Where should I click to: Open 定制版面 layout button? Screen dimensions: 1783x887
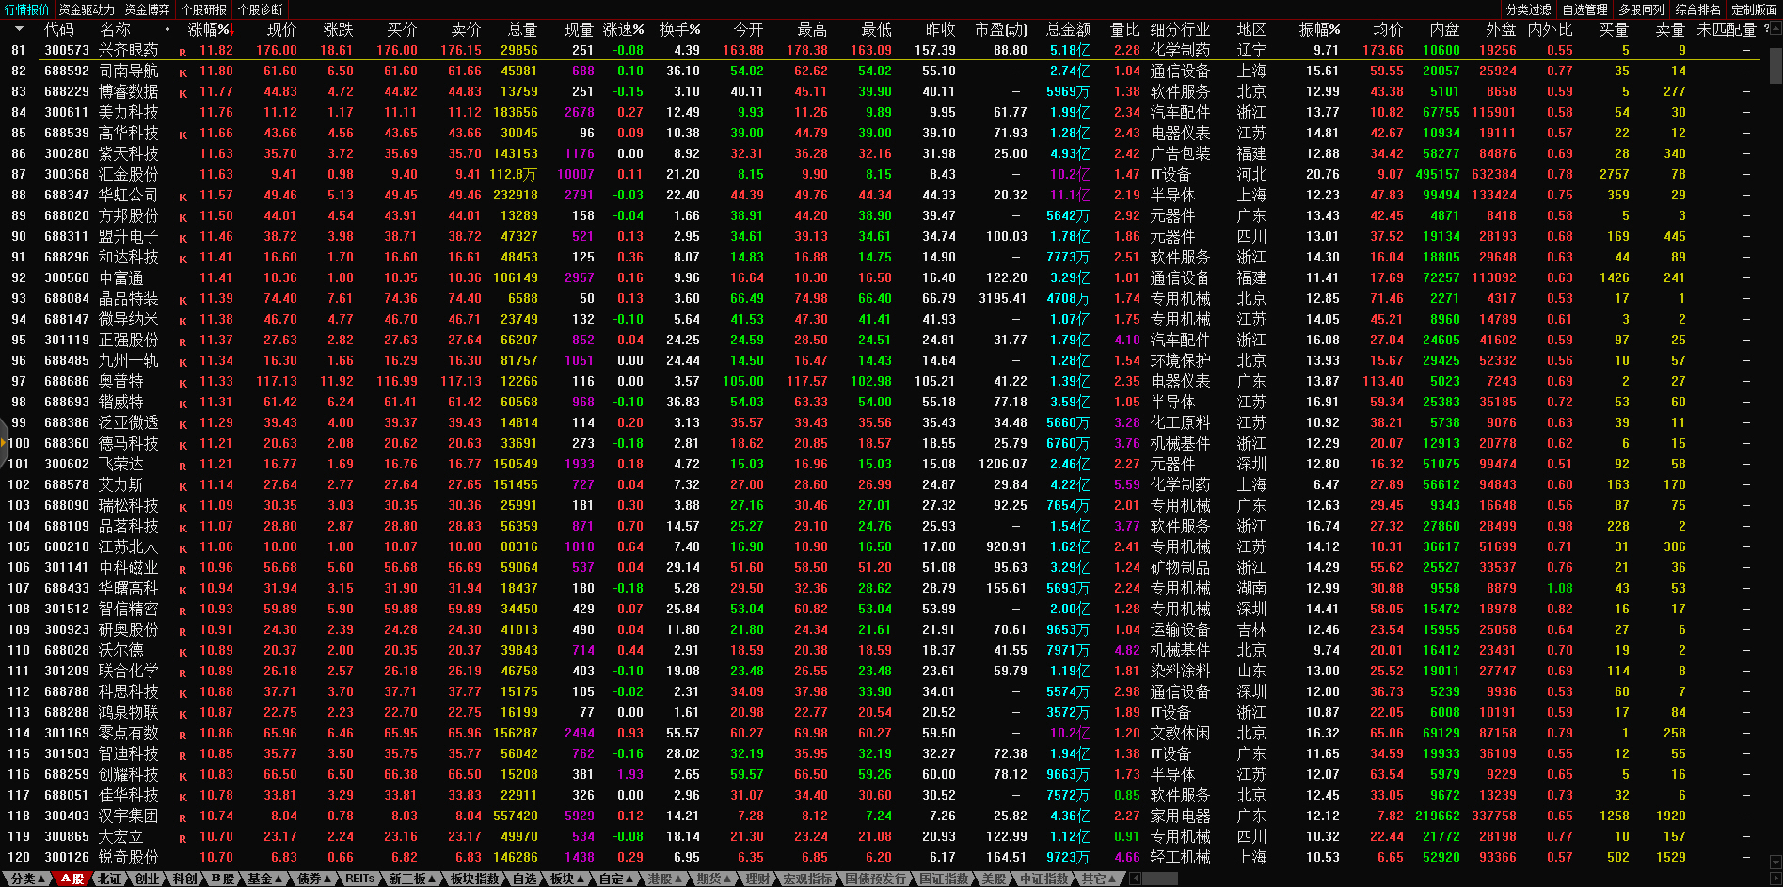pyautogui.click(x=1754, y=9)
